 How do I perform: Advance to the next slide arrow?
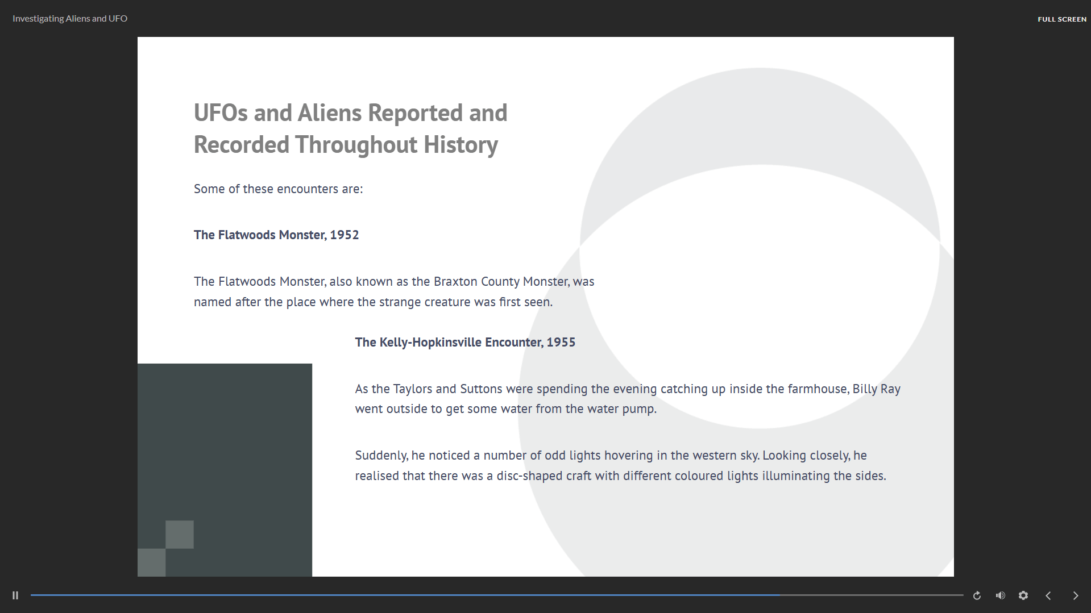click(1075, 595)
